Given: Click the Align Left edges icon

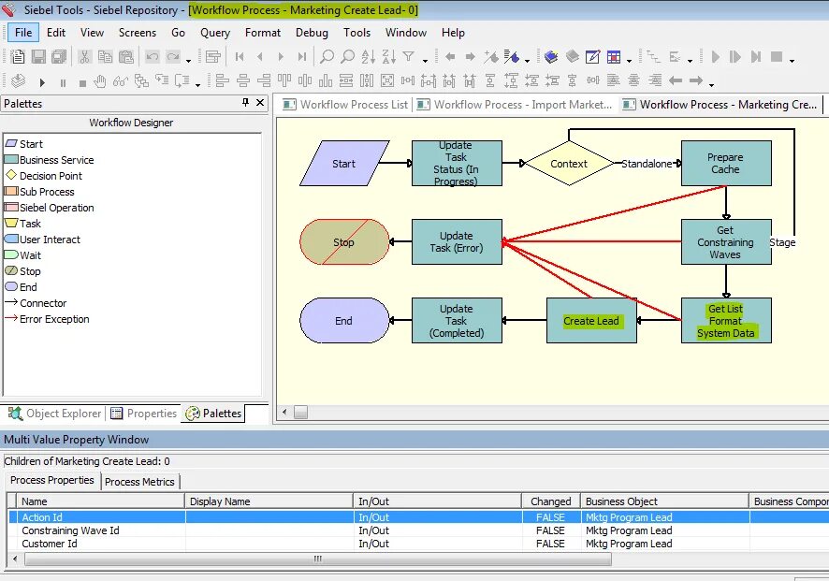Looking at the screenshot, I should tap(223, 80).
